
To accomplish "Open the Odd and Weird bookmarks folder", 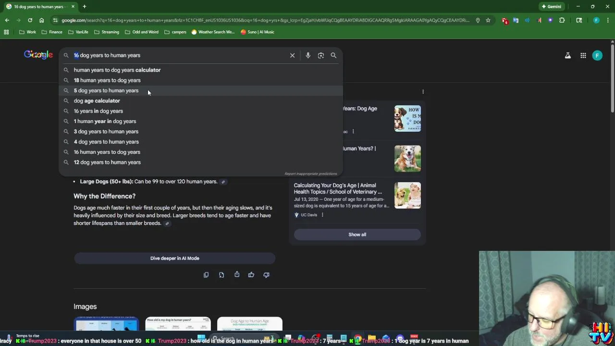I will pos(141,32).
